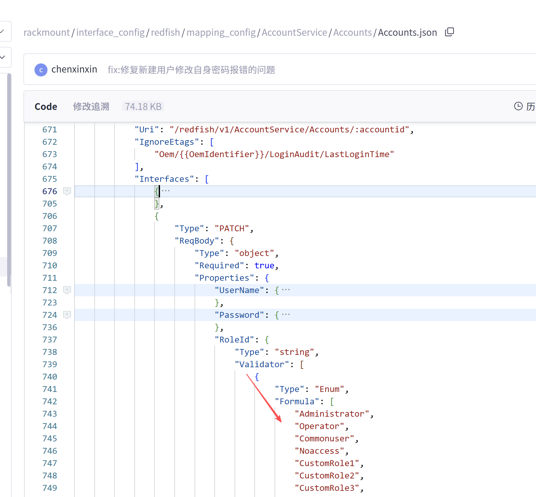Copy the Accounts.json file path
This screenshot has height=497, width=536.
[449, 32]
